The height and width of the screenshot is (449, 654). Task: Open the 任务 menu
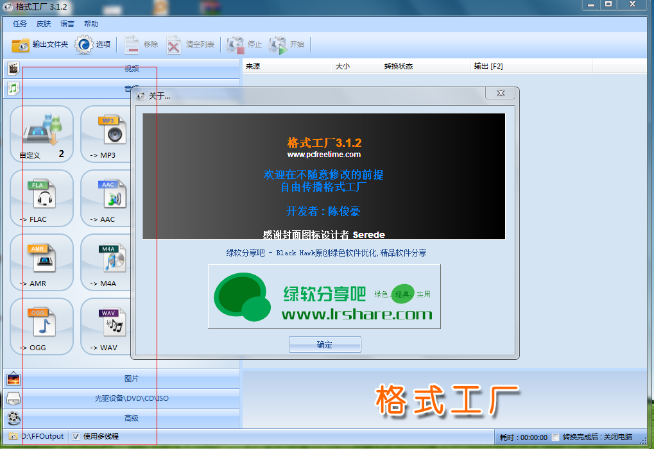click(20, 24)
